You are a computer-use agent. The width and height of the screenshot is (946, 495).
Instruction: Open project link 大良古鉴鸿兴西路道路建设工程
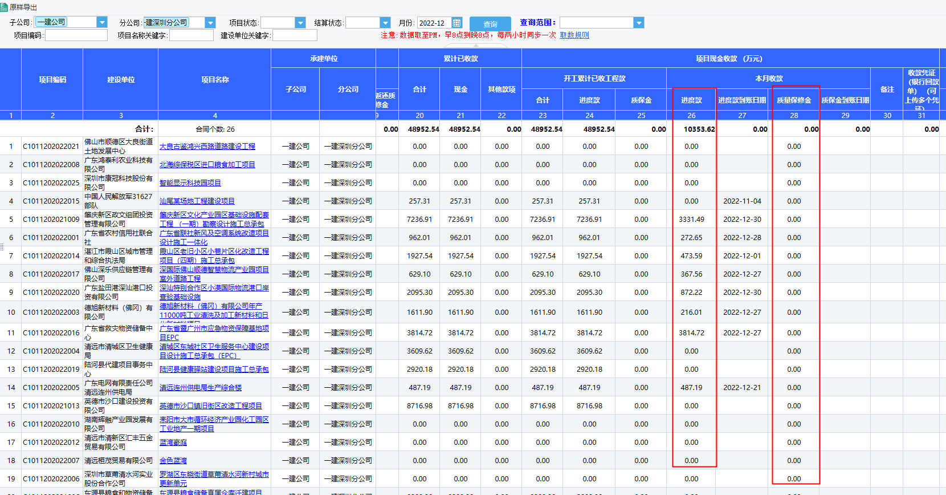click(207, 147)
